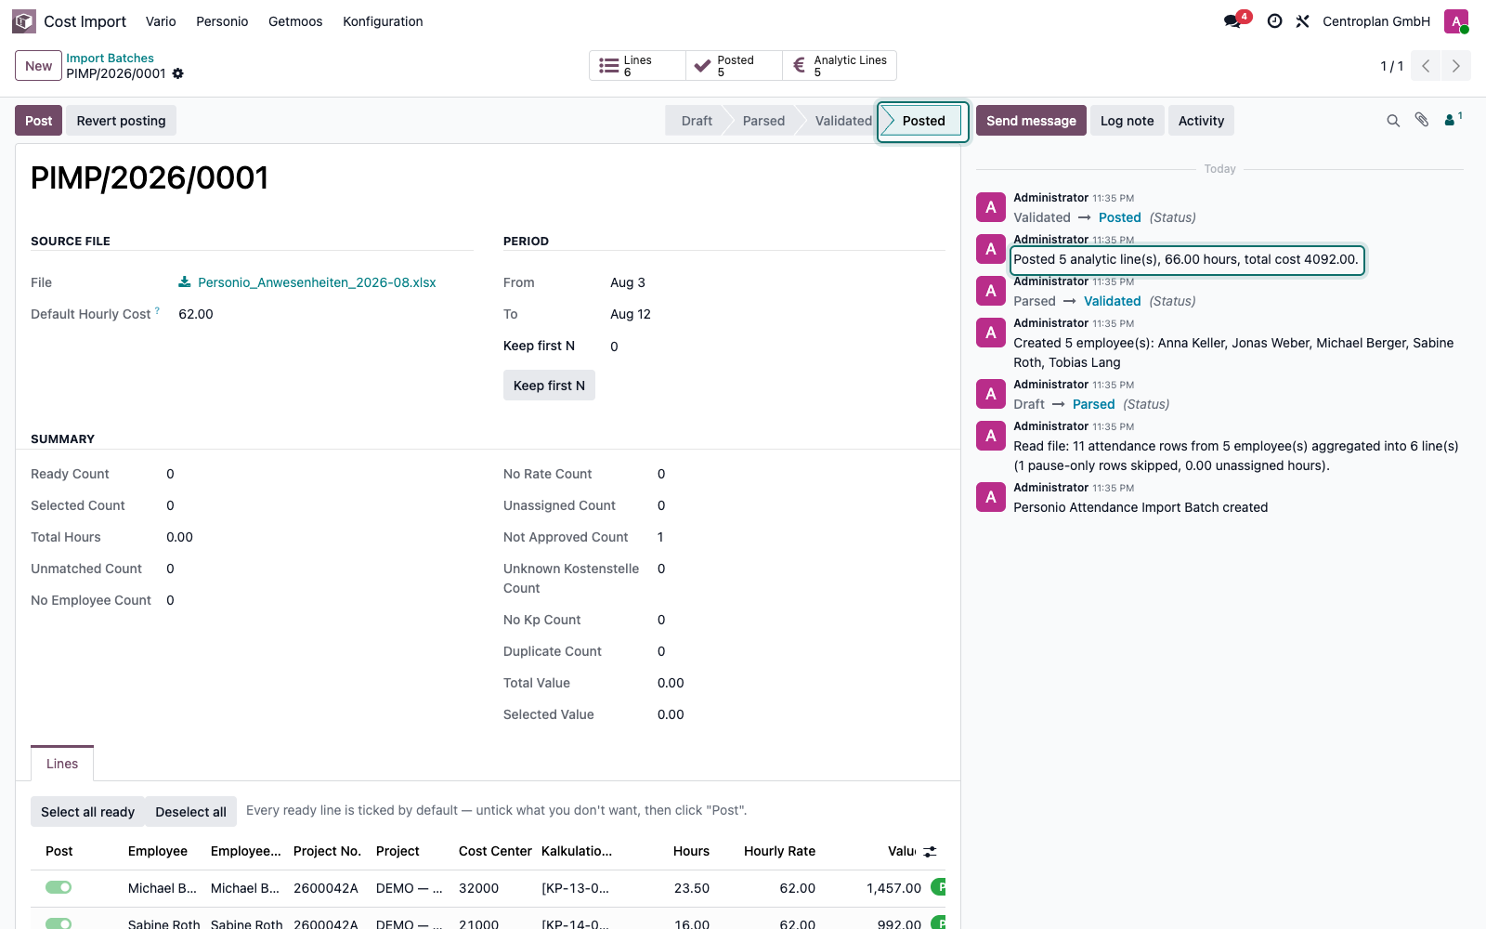This screenshot has height=929, width=1486.
Task: Show followers via the person icon
Action: pyautogui.click(x=1453, y=119)
